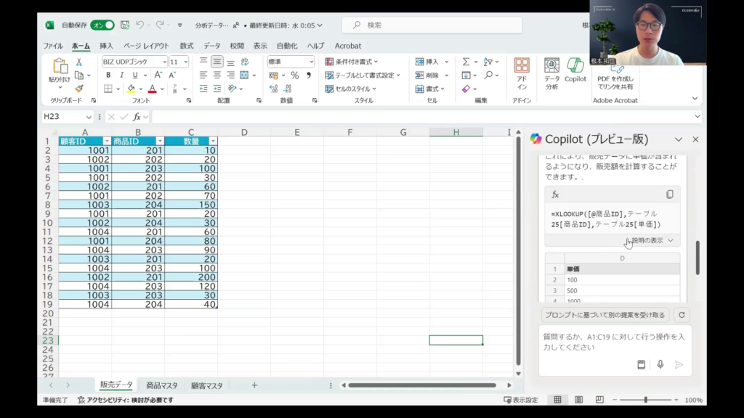744x418 pixels.
Task: Copy the XLOOKUP formula in Copilot
Action: click(x=669, y=194)
